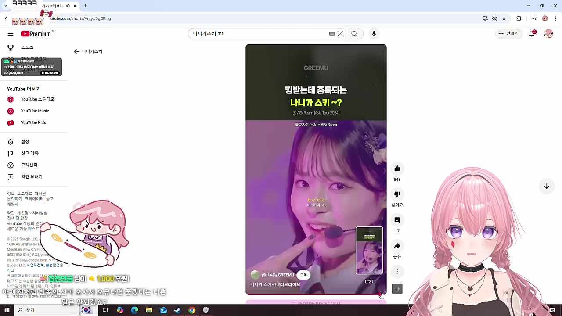This screenshot has height=316, width=562.
Task: Click the magnifier search button
Action: point(354,34)
